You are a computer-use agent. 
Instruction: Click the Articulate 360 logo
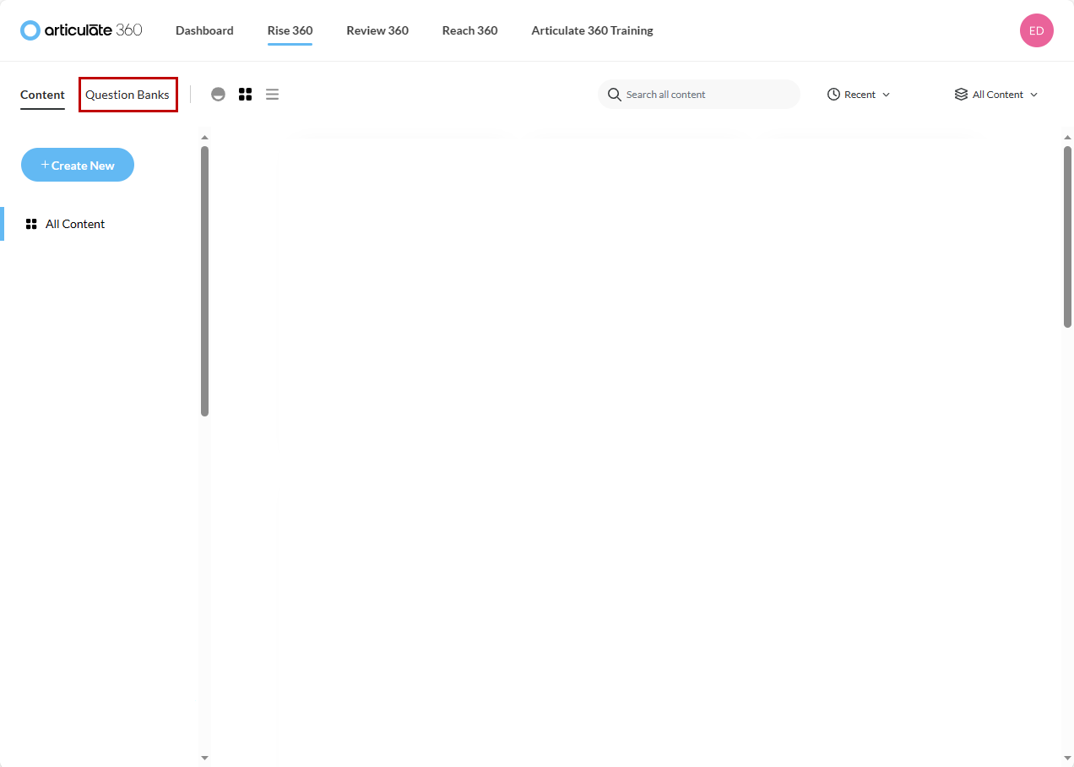pos(81,30)
